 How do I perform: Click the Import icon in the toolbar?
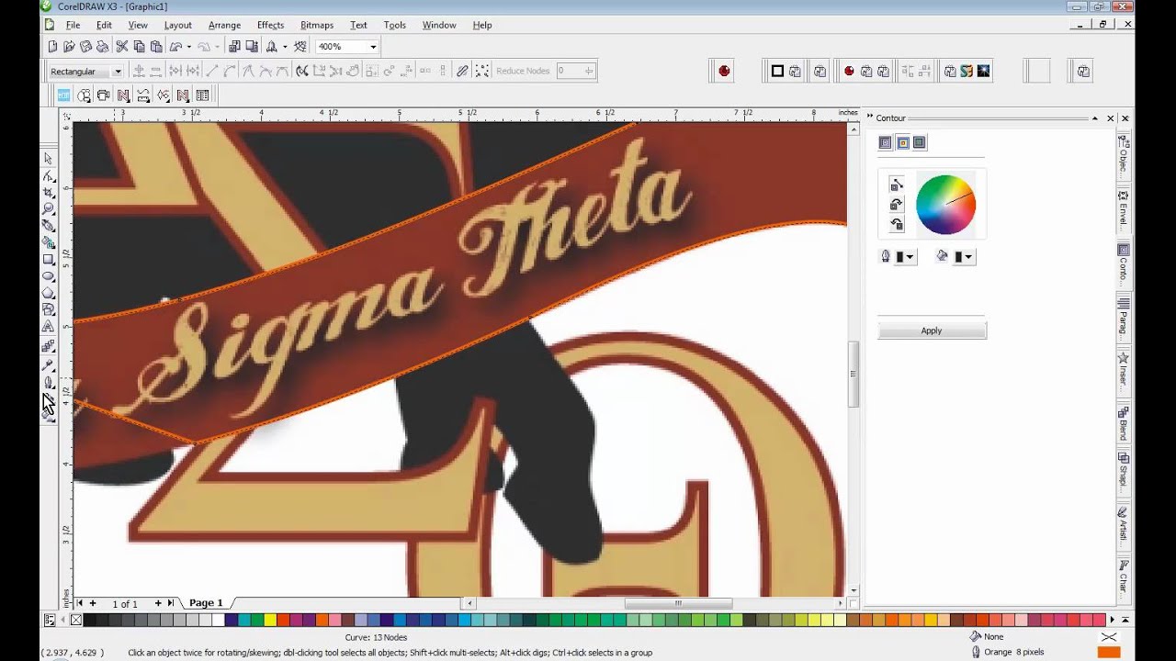coord(234,46)
